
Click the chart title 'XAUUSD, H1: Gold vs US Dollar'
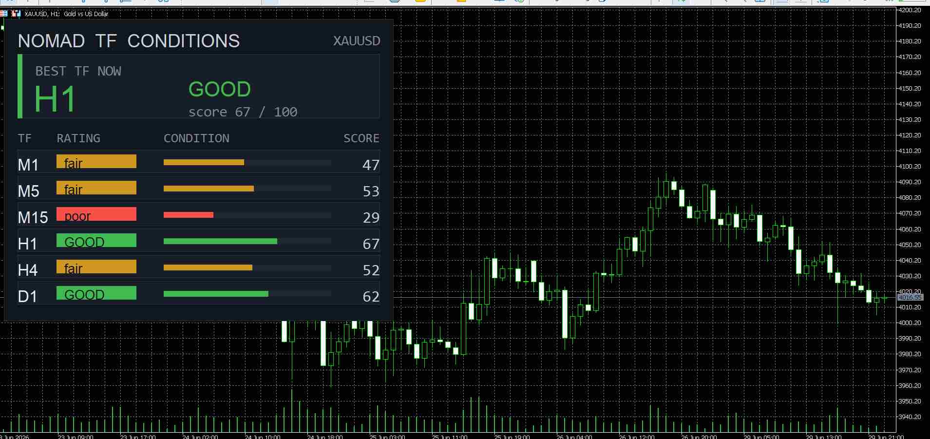point(66,14)
